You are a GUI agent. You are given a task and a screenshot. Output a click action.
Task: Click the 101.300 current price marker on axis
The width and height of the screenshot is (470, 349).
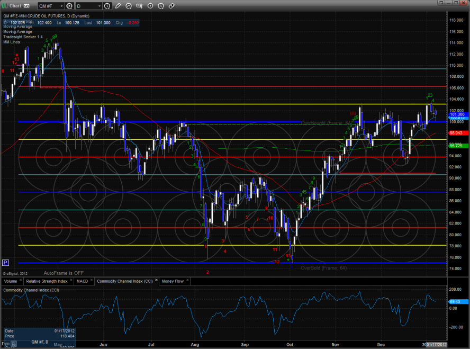pyautogui.click(x=457, y=114)
